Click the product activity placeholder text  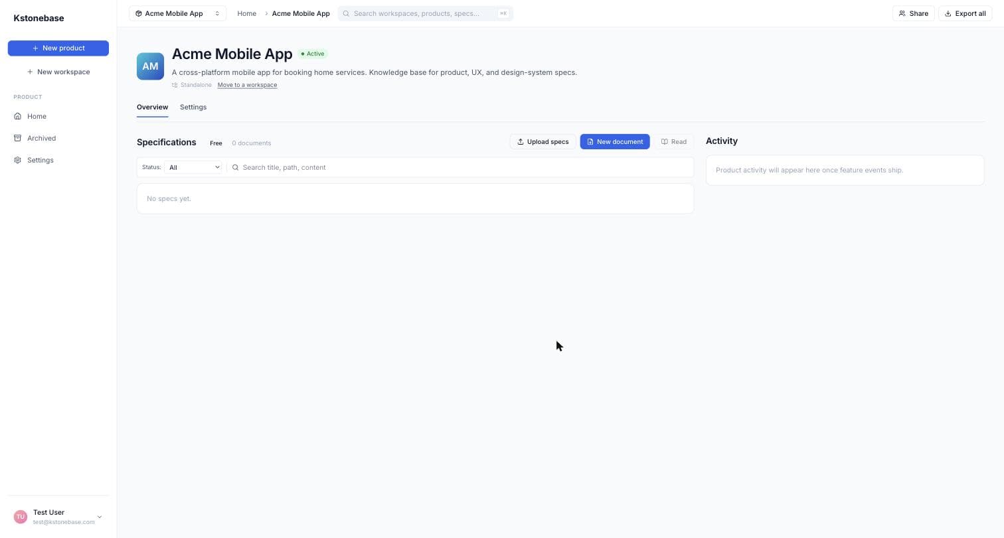coord(809,170)
